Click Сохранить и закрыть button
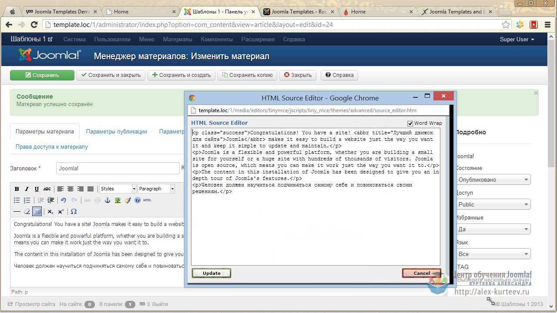The width and height of the screenshot is (557, 313). [111, 75]
